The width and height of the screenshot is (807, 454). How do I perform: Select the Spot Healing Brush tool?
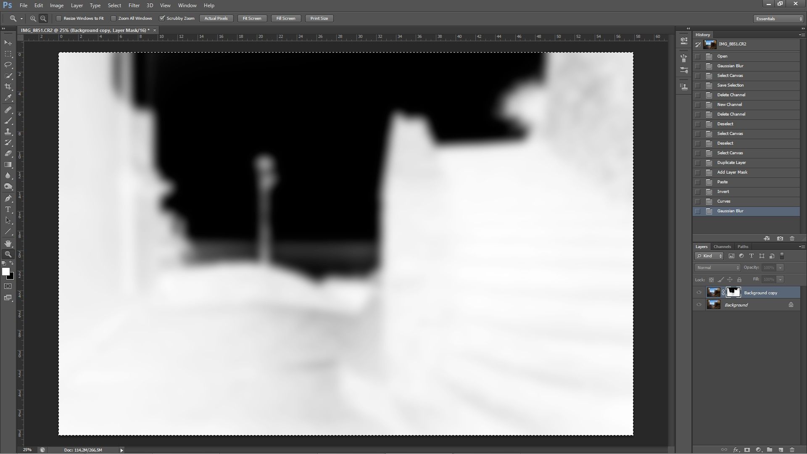(8, 110)
